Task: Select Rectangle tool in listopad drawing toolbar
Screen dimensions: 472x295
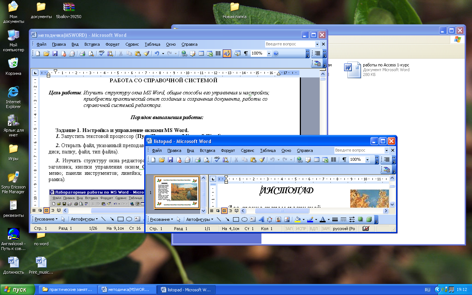Action: tap(236, 219)
